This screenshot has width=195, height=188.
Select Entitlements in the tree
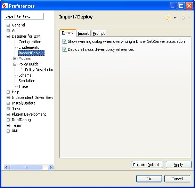(x=29, y=47)
